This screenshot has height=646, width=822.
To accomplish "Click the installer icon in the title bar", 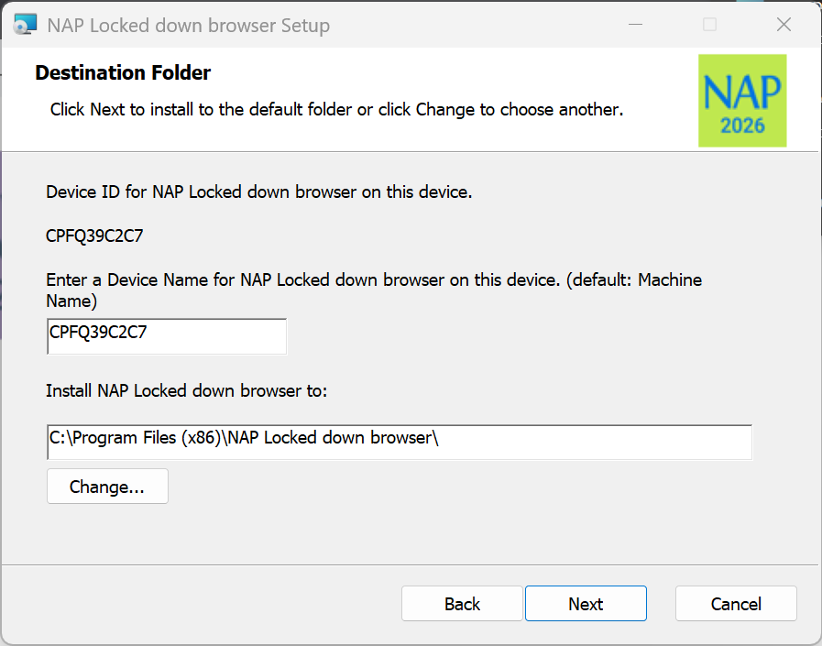I will pos(26,25).
